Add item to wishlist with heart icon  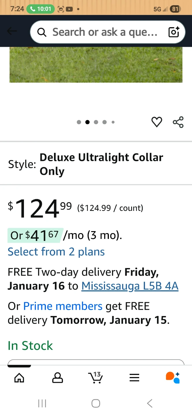pyautogui.click(x=157, y=122)
